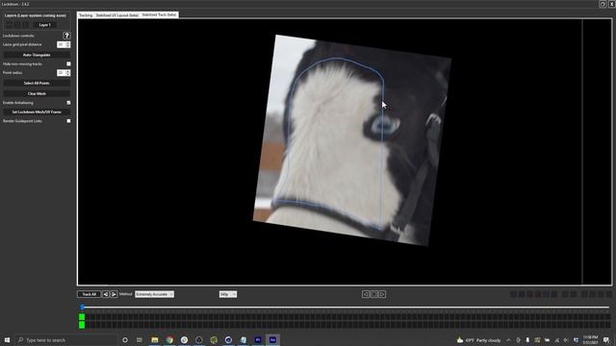
Task: Toggle Render Guidepoint Links checkbox
Action: point(68,121)
